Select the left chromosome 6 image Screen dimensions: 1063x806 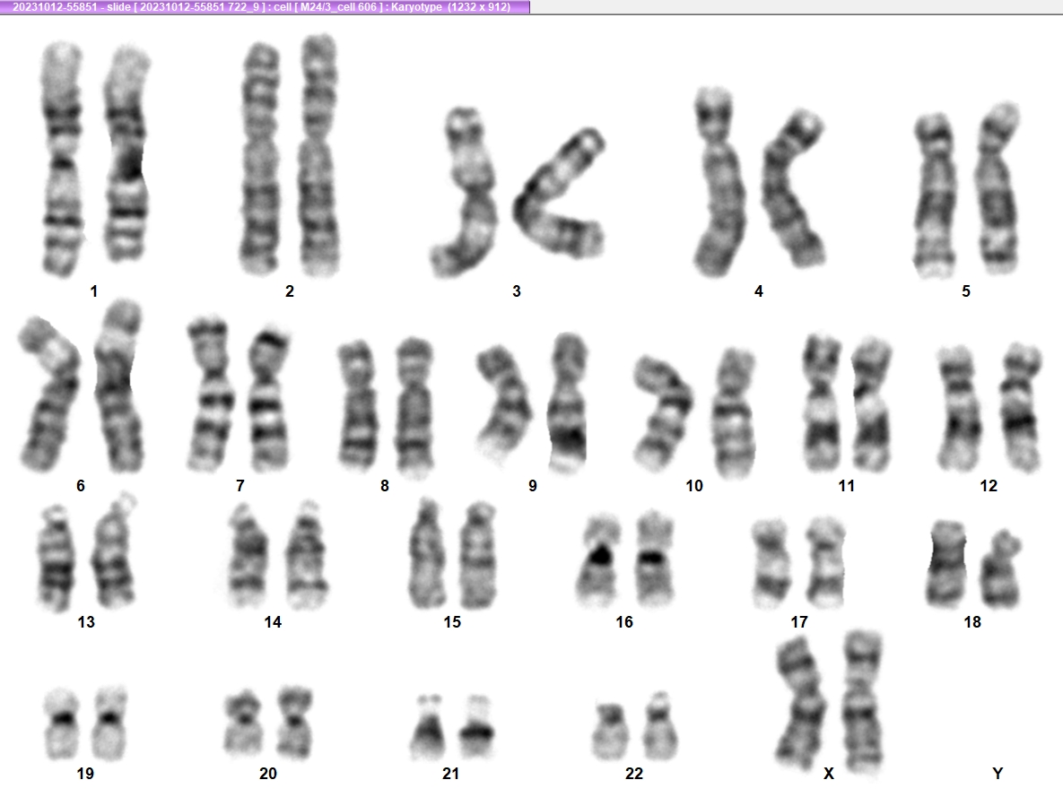click(48, 394)
